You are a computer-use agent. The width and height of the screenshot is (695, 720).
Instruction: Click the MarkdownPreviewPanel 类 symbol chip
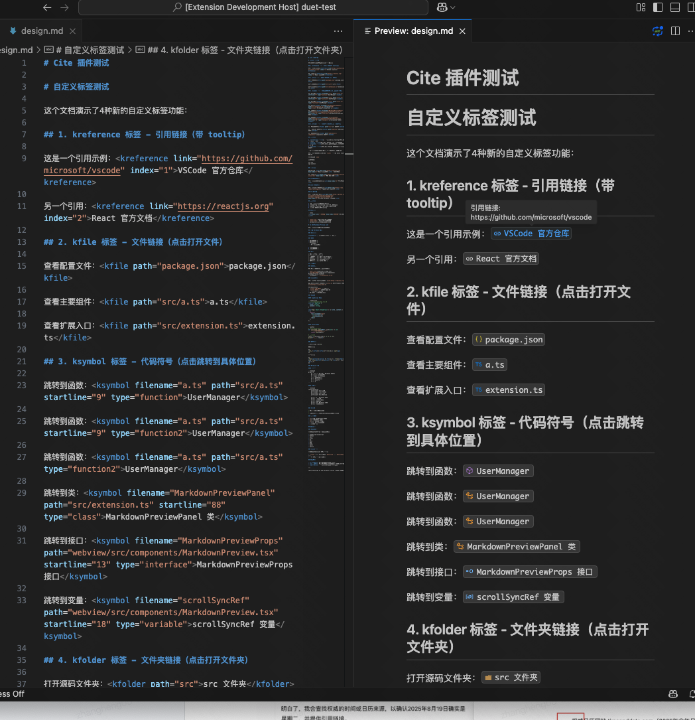(517, 546)
